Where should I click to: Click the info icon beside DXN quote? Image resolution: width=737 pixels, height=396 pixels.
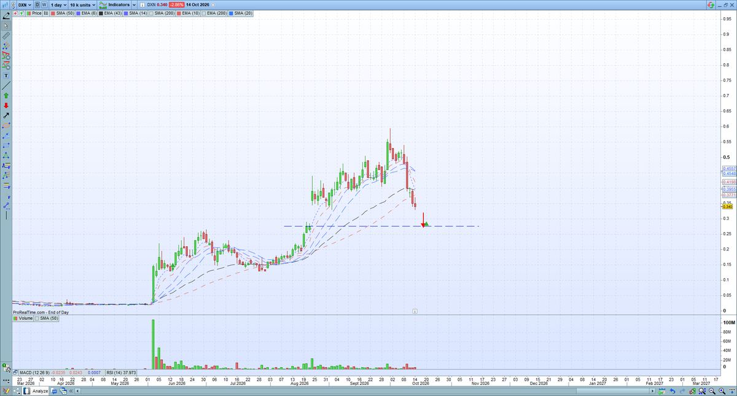click(x=141, y=4)
